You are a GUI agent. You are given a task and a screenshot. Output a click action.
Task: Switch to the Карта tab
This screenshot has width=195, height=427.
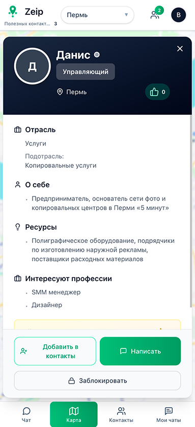click(x=74, y=414)
